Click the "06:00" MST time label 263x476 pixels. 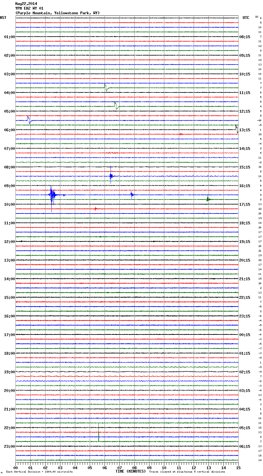tap(10, 130)
